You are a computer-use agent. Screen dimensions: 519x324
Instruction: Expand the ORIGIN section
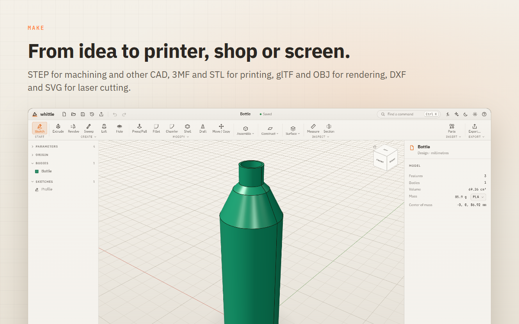(63, 155)
